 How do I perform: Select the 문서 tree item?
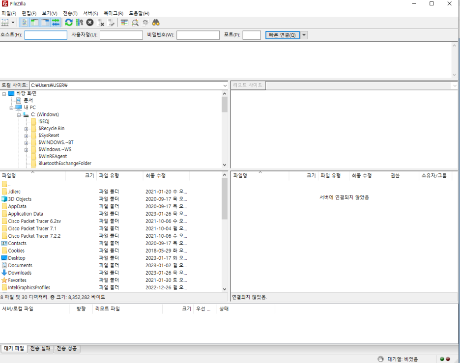pos(28,100)
